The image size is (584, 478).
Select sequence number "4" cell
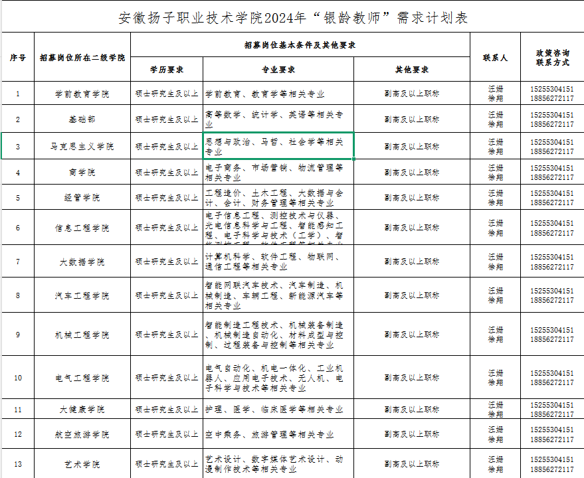[18, 173]
